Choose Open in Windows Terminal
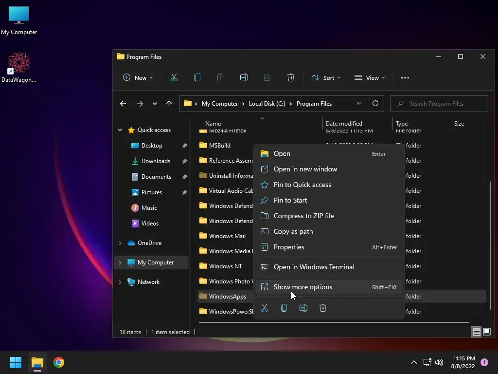This screenshot has height=374, width=498. tap(329, 267)
